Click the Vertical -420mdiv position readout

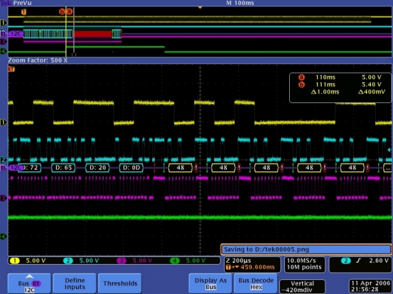302,287
